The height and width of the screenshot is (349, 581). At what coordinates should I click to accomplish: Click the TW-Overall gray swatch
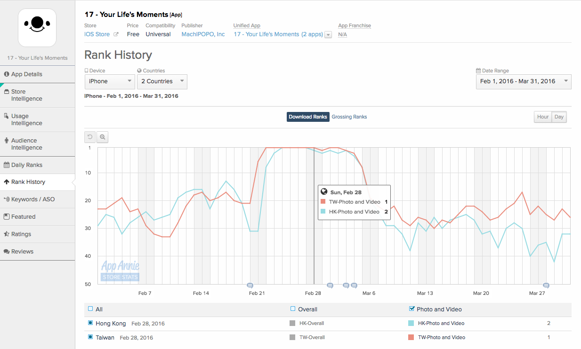pyautogui.click(x=292, y=337)
